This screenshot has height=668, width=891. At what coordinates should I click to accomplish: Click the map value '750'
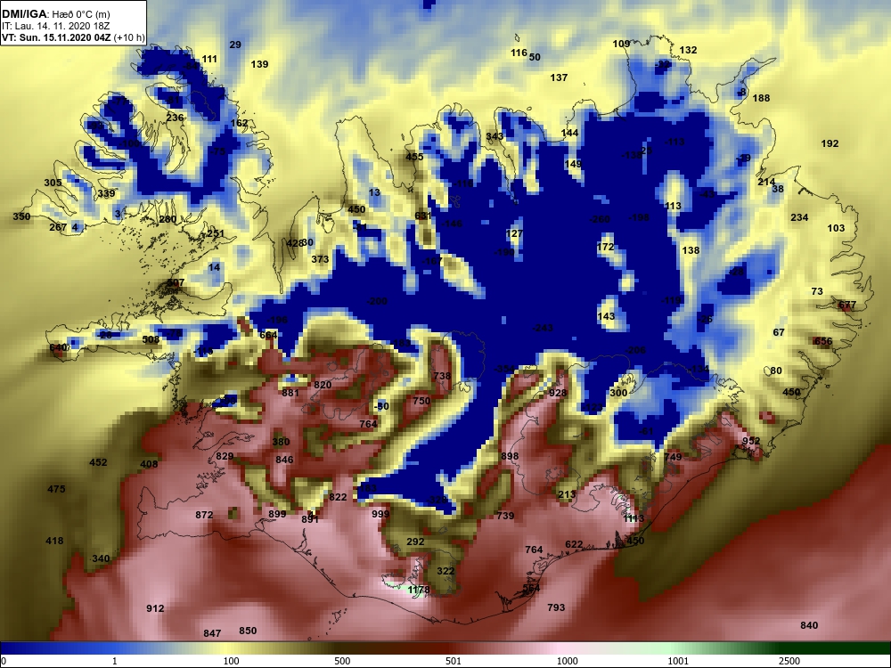pyautogui.click(x=421, y=401)
